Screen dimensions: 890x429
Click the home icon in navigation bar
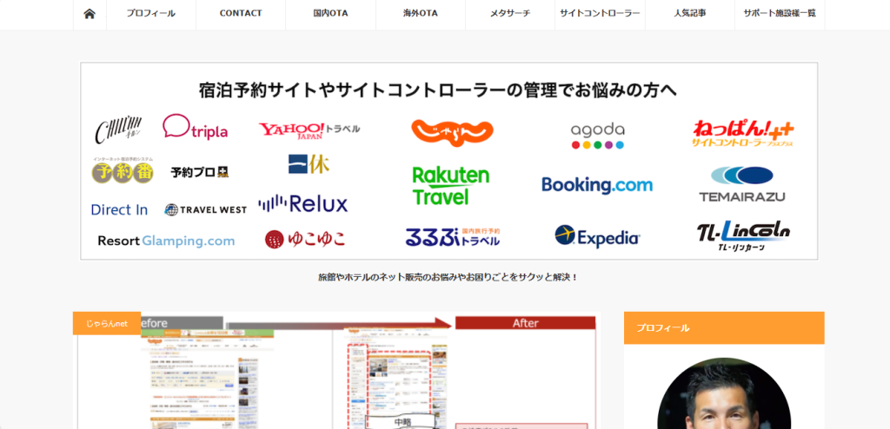90,14
